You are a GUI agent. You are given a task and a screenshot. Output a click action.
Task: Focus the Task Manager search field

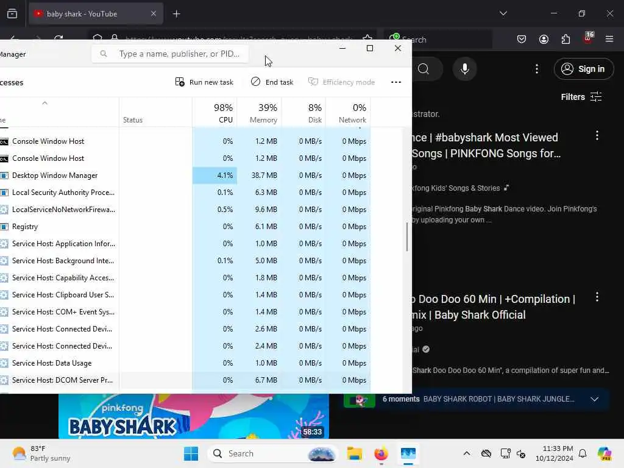(171, 54)
